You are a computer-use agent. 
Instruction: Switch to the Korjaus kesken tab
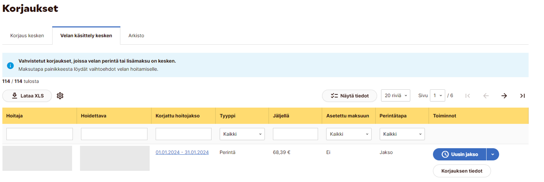pos(27,36)
